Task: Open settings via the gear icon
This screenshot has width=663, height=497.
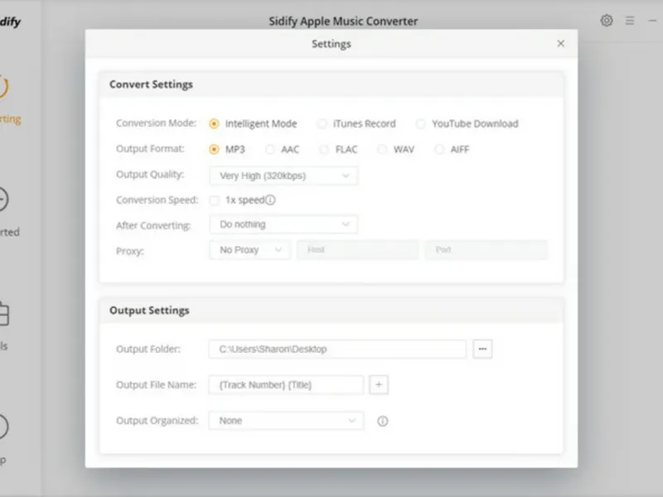Action: (x=607, y=21)
